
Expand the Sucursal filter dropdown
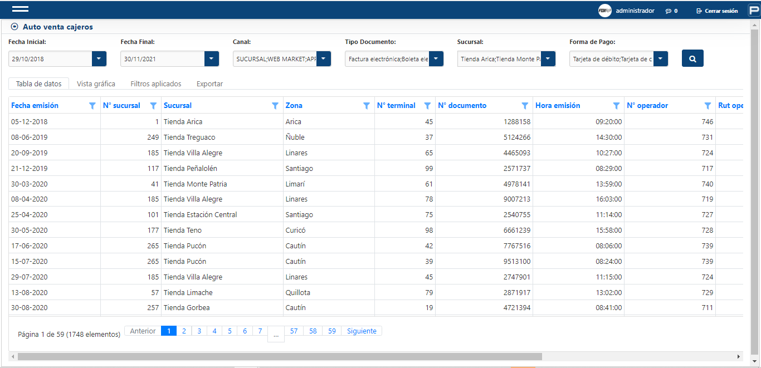pyautogui.click(x=549, y=58)
